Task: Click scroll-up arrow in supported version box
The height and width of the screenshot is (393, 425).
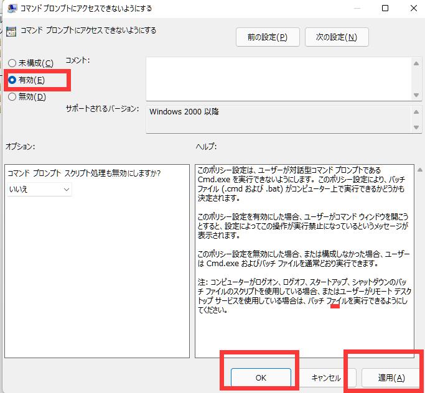Action: tap(416, 111)
